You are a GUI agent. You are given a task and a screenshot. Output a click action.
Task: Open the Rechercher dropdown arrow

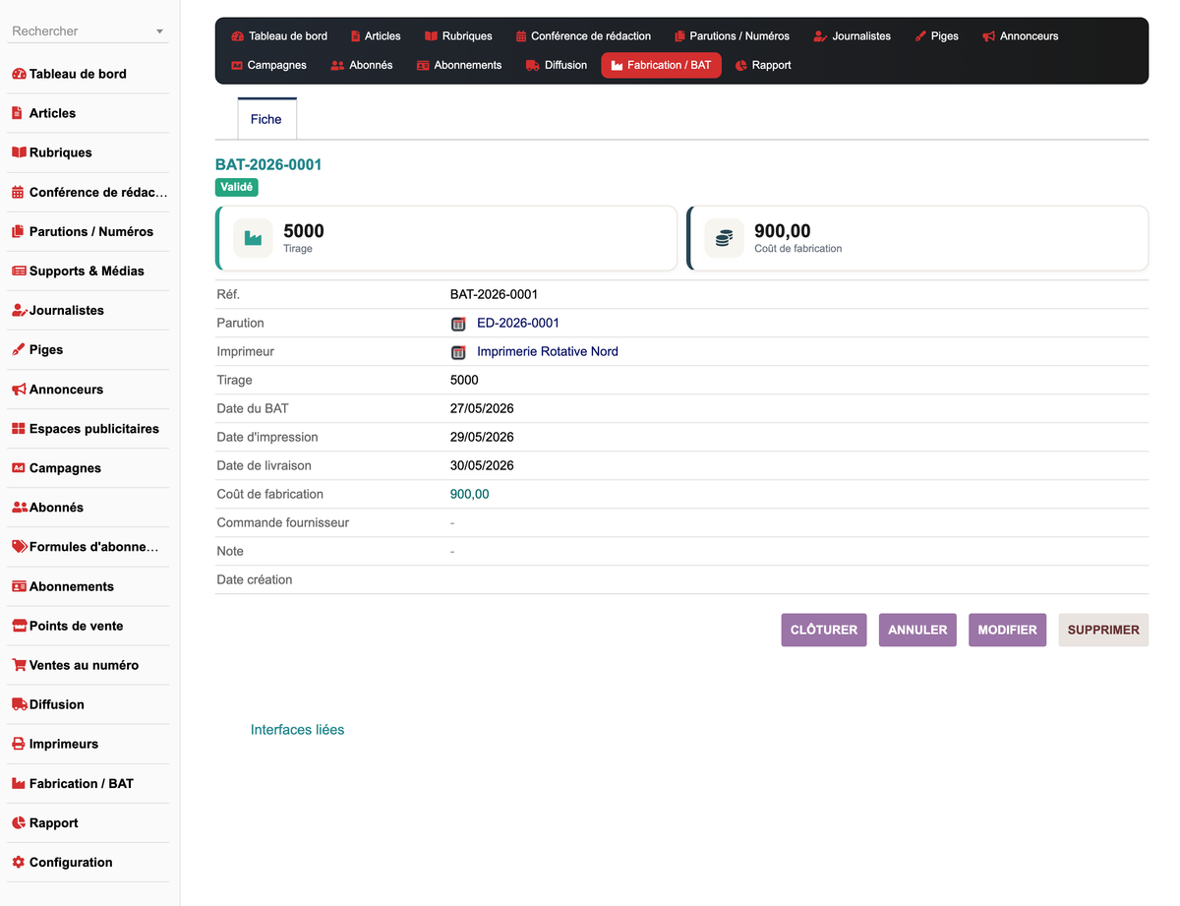click(160, 31)
